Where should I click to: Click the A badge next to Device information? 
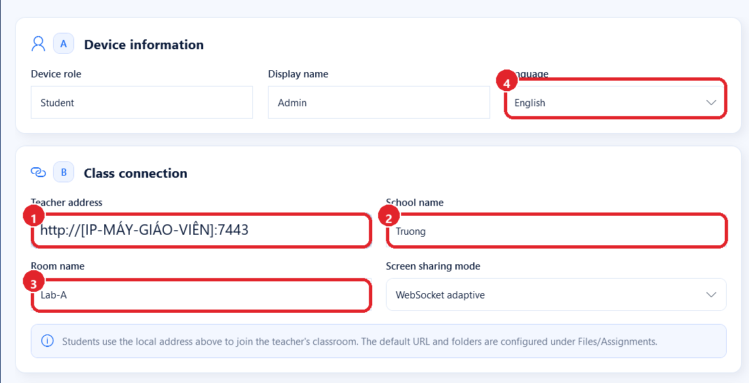pyautogui.click(x=64, y=44)
